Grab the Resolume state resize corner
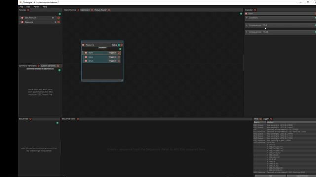This screenshot has height=177, width=316. 122,80
